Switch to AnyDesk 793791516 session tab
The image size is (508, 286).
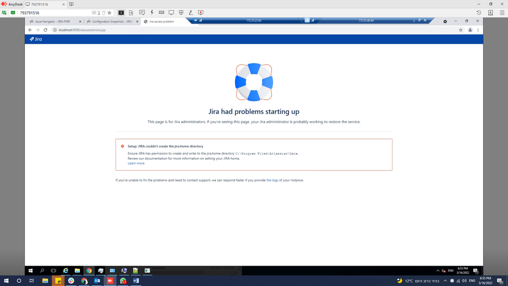click(x=44, y=4)
